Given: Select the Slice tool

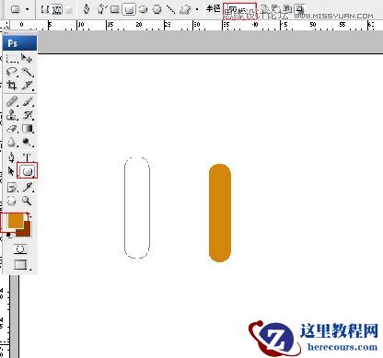Looking at the screenshot, I should (x=28, y=86).
